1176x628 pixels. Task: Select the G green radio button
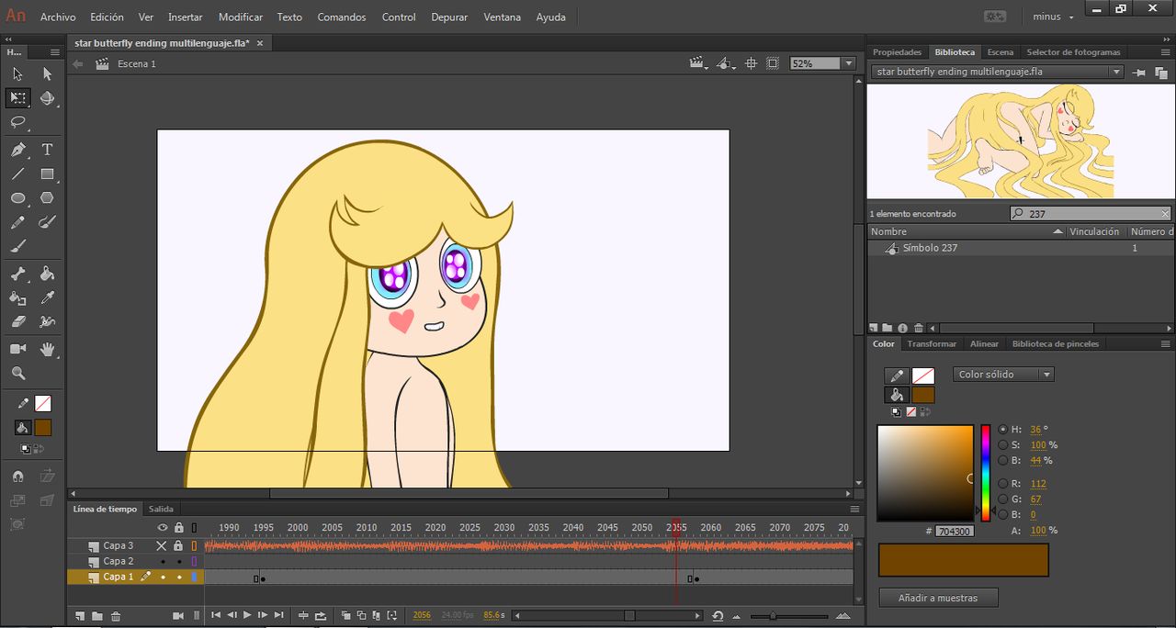point(1002,499)
